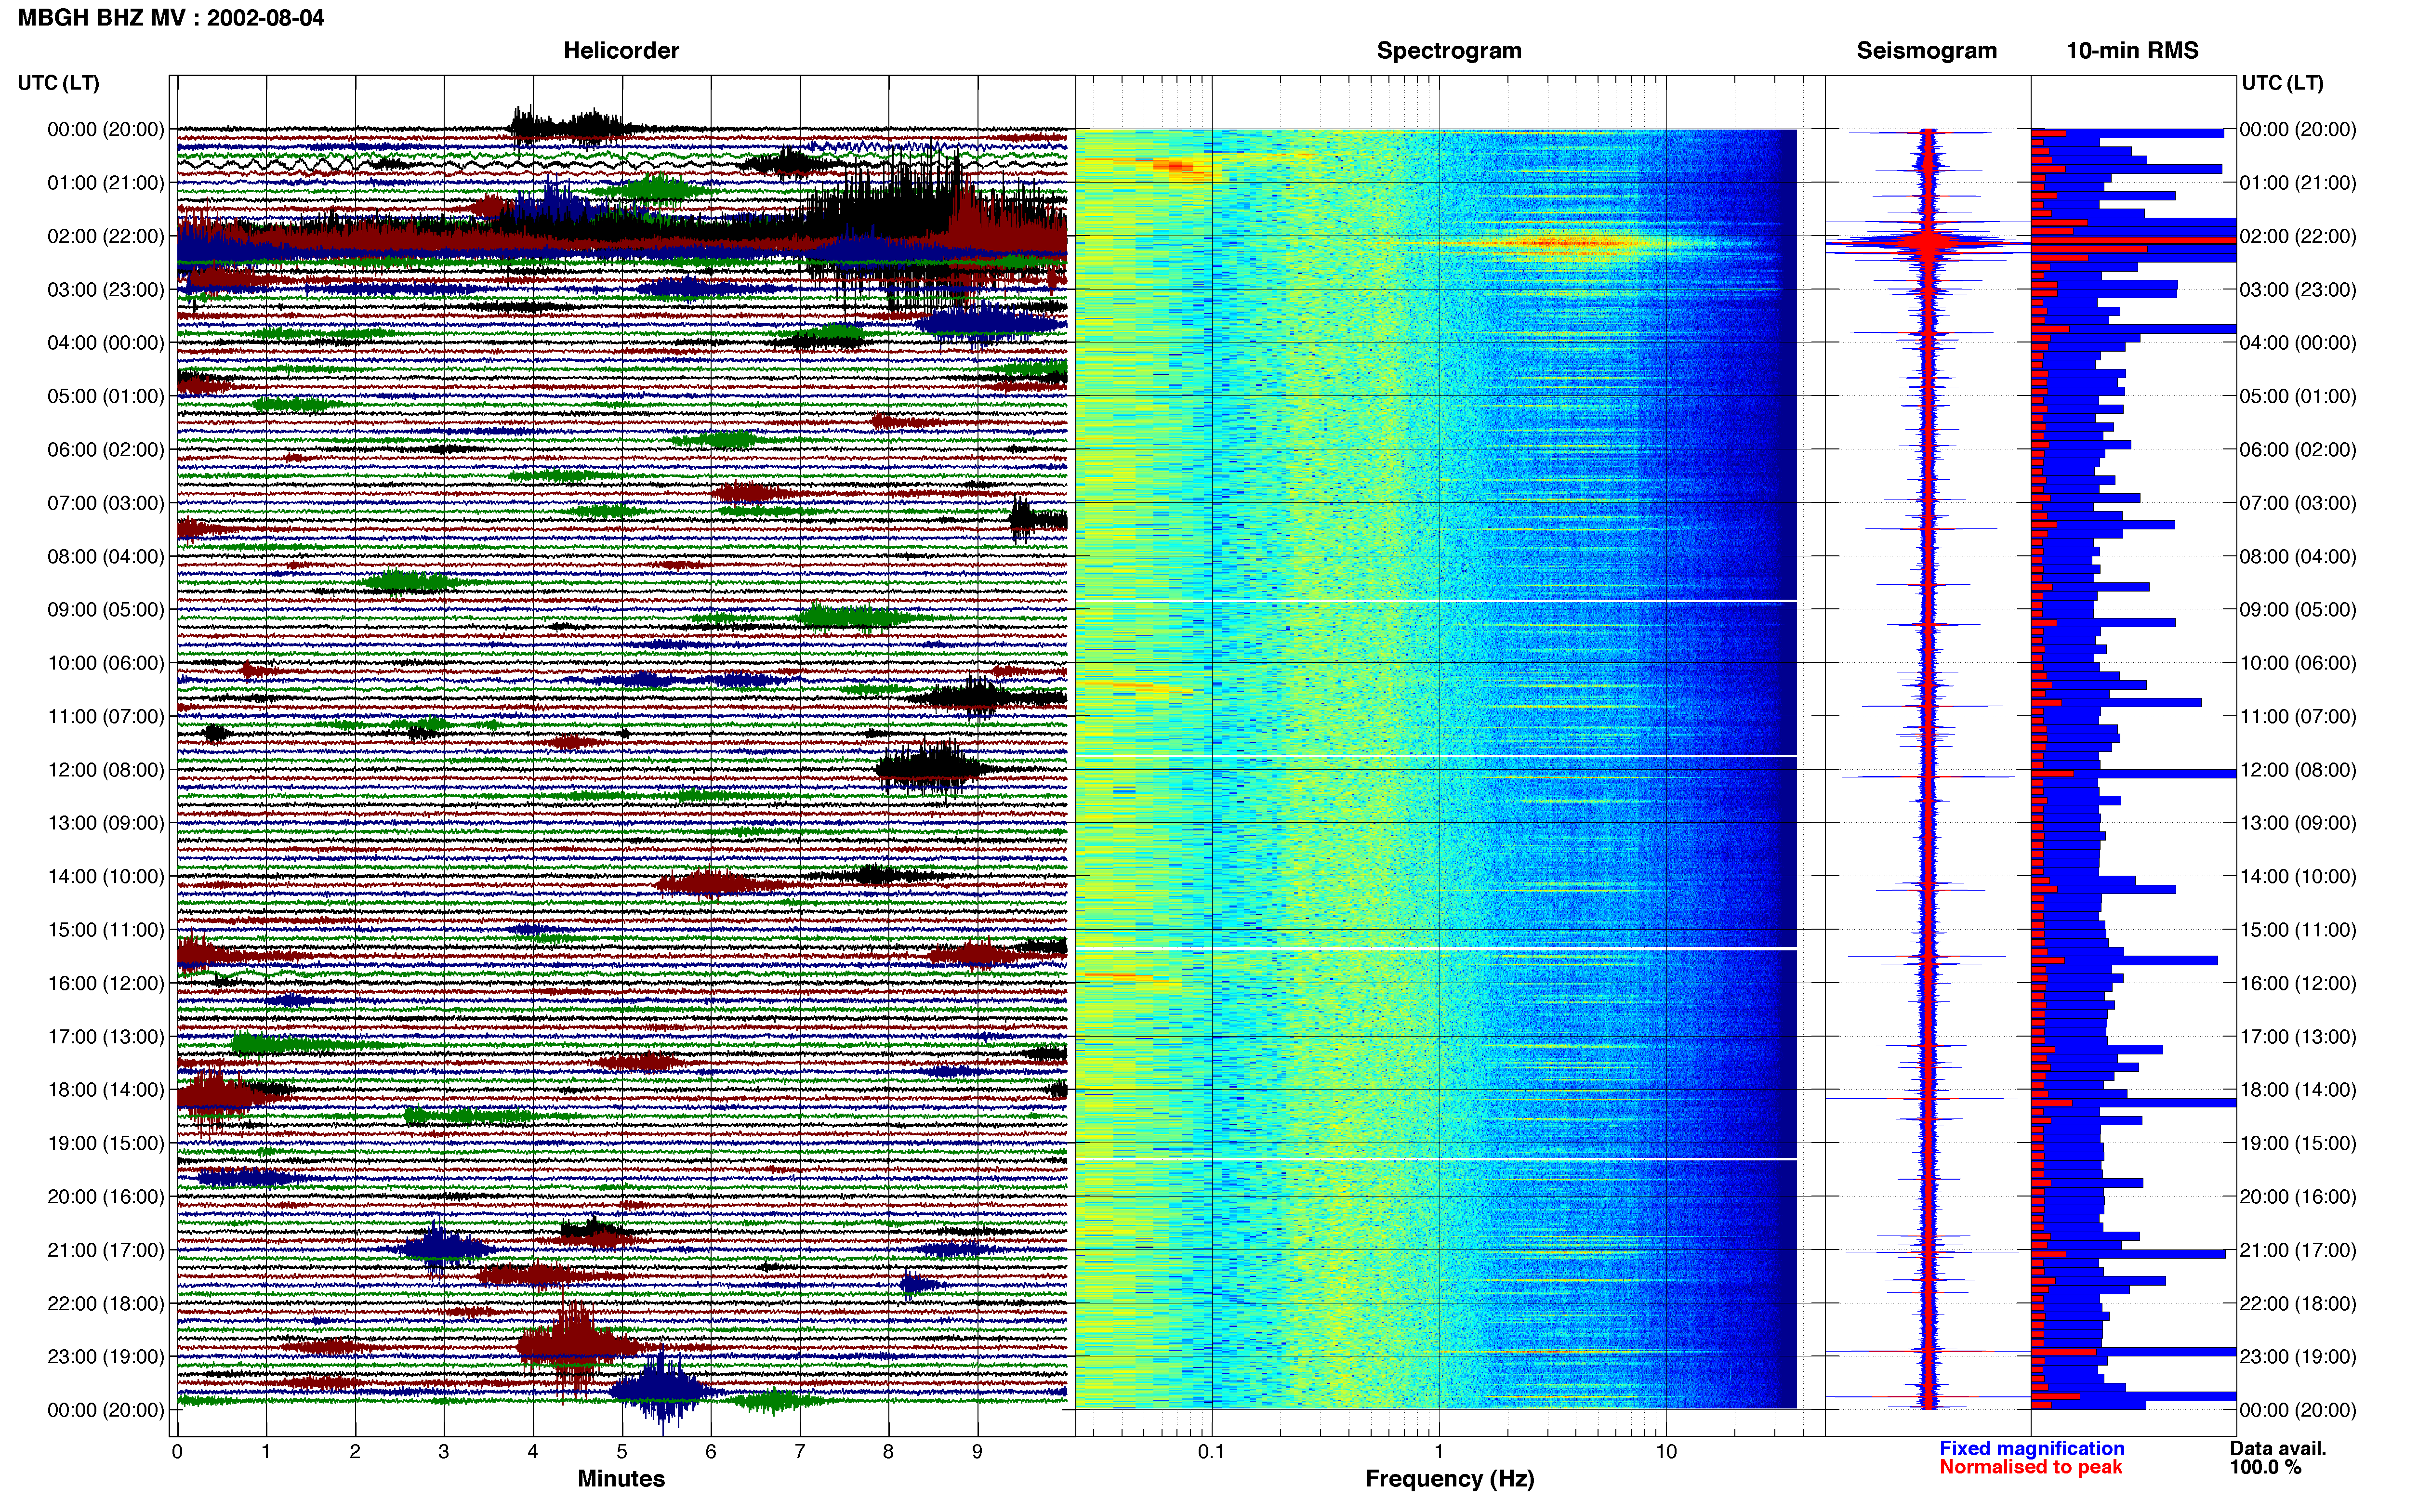The width and height of the screenshot is (2418, 1512).
Task: Click left time label '02:00 (22:00)'
Action: 106,236
